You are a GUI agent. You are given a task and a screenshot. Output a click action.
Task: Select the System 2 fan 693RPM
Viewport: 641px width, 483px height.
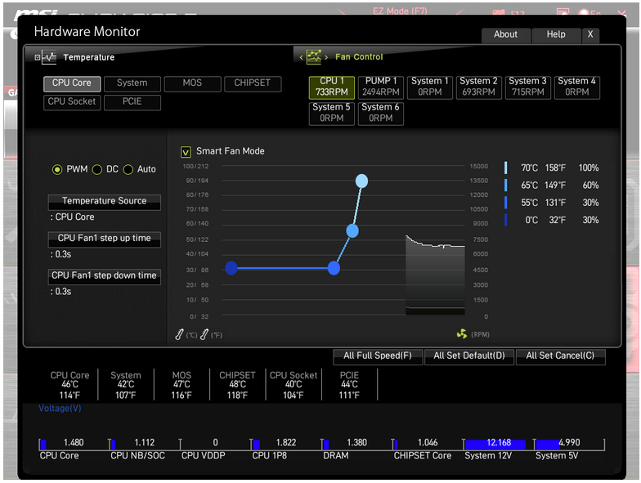point(479,87)
